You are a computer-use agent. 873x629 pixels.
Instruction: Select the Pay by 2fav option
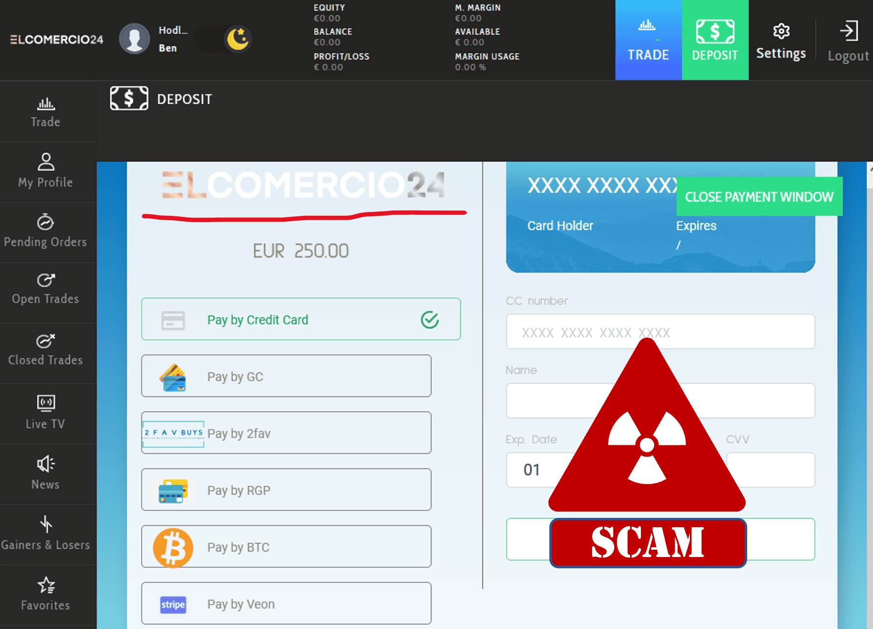coord(286,433)
